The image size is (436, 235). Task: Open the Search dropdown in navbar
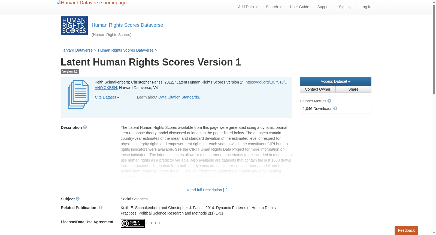(x=274, y=7)
